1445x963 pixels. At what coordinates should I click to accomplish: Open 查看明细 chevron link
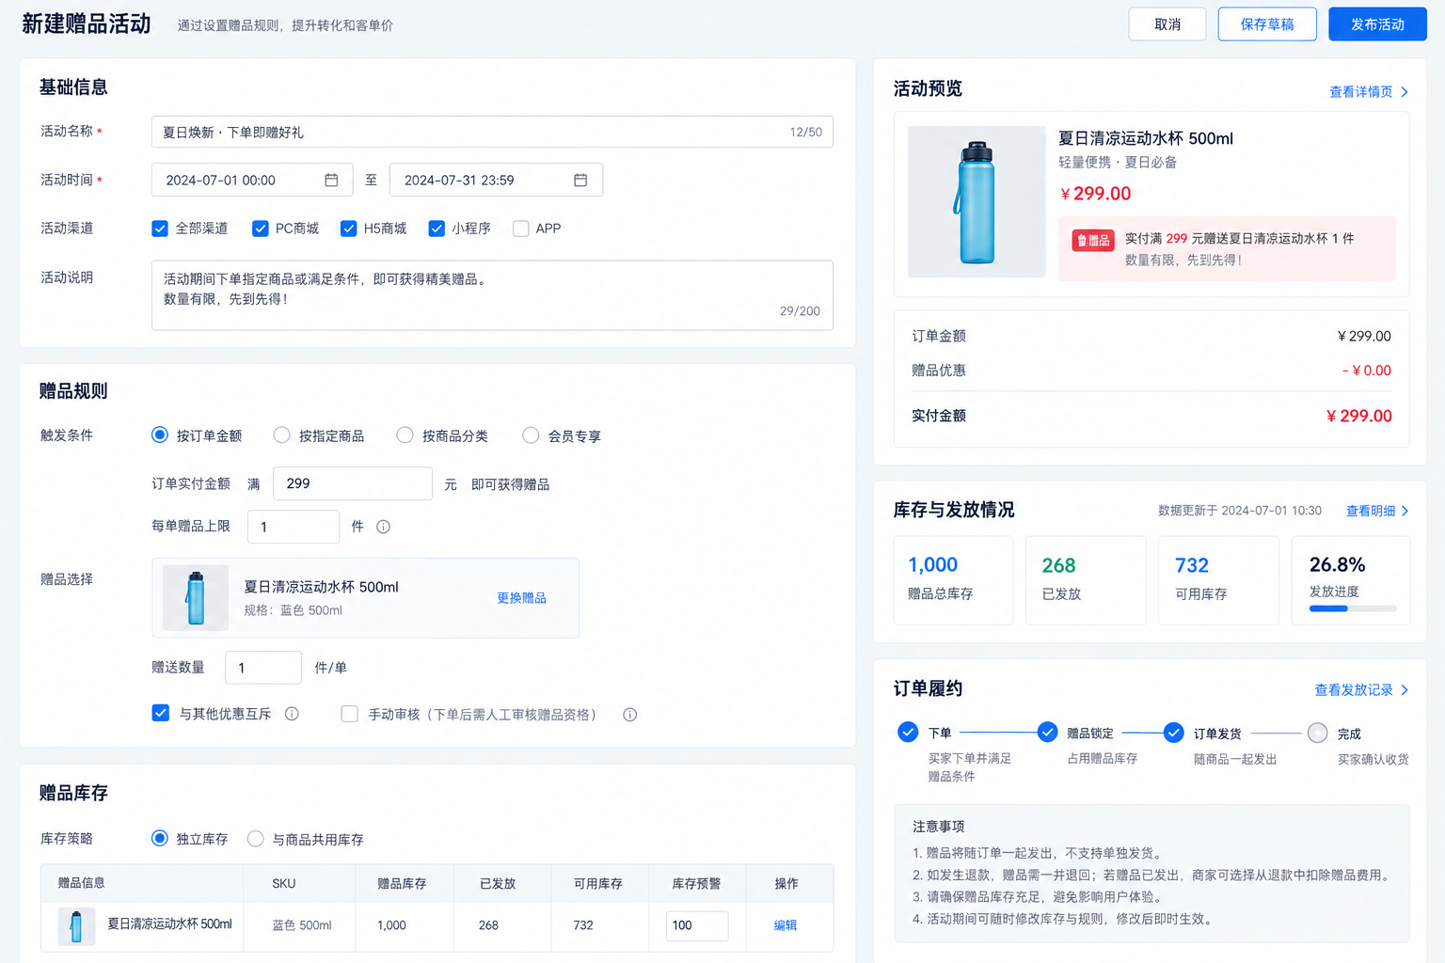pyautogui.click(x=1377, y=511)
